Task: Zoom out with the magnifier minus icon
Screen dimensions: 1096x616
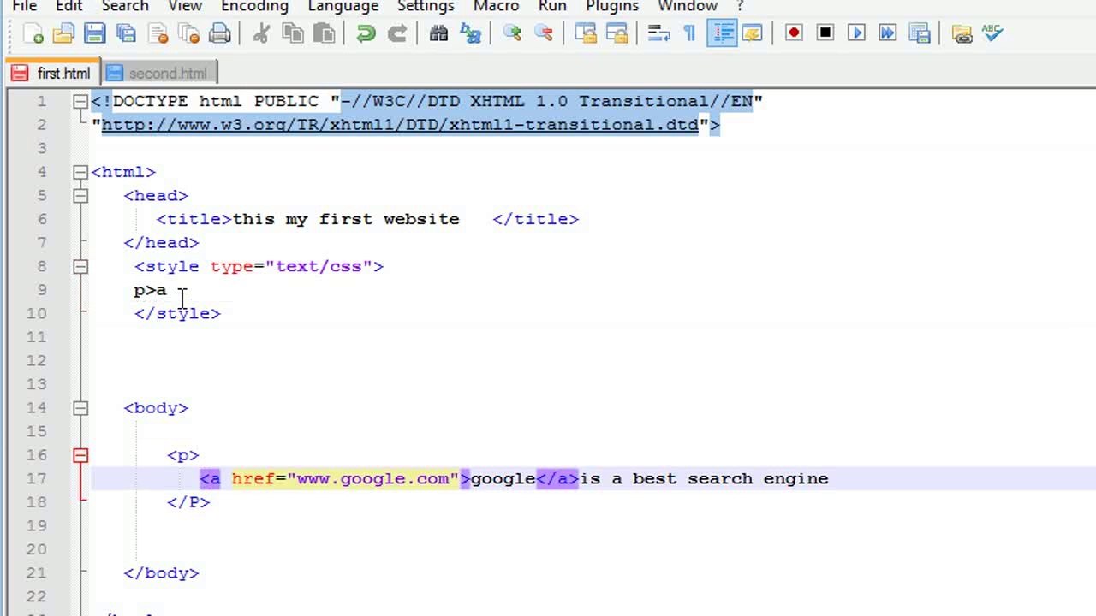Action: (x=543, y=33)
